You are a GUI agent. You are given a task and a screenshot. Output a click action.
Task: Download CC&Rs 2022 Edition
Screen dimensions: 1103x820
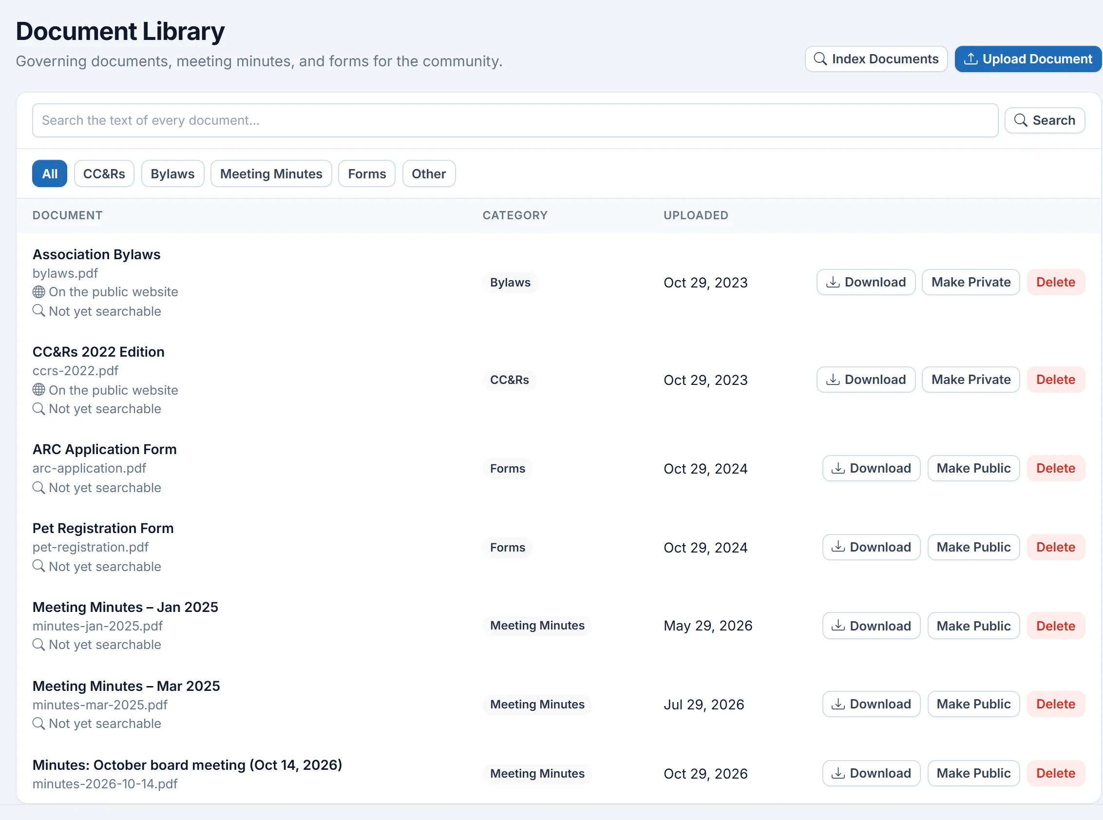866,380
